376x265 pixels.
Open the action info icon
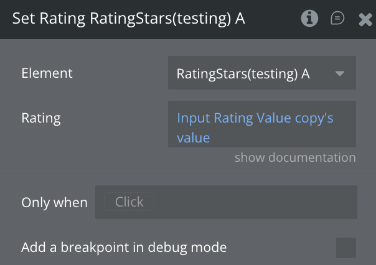(309, 19)
